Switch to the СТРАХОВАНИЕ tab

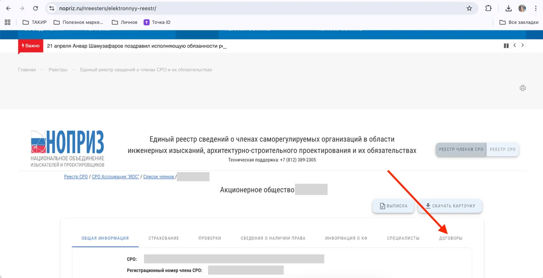point(164,238)
